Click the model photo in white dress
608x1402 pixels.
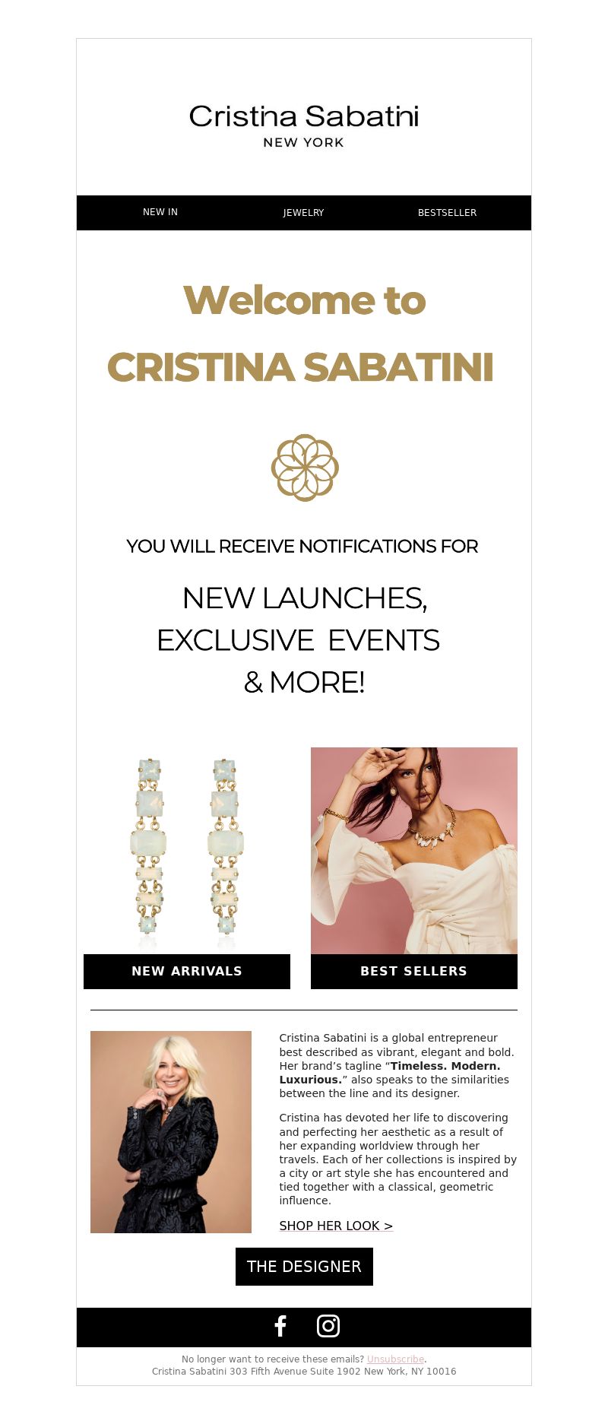click(x=414, y=851)
